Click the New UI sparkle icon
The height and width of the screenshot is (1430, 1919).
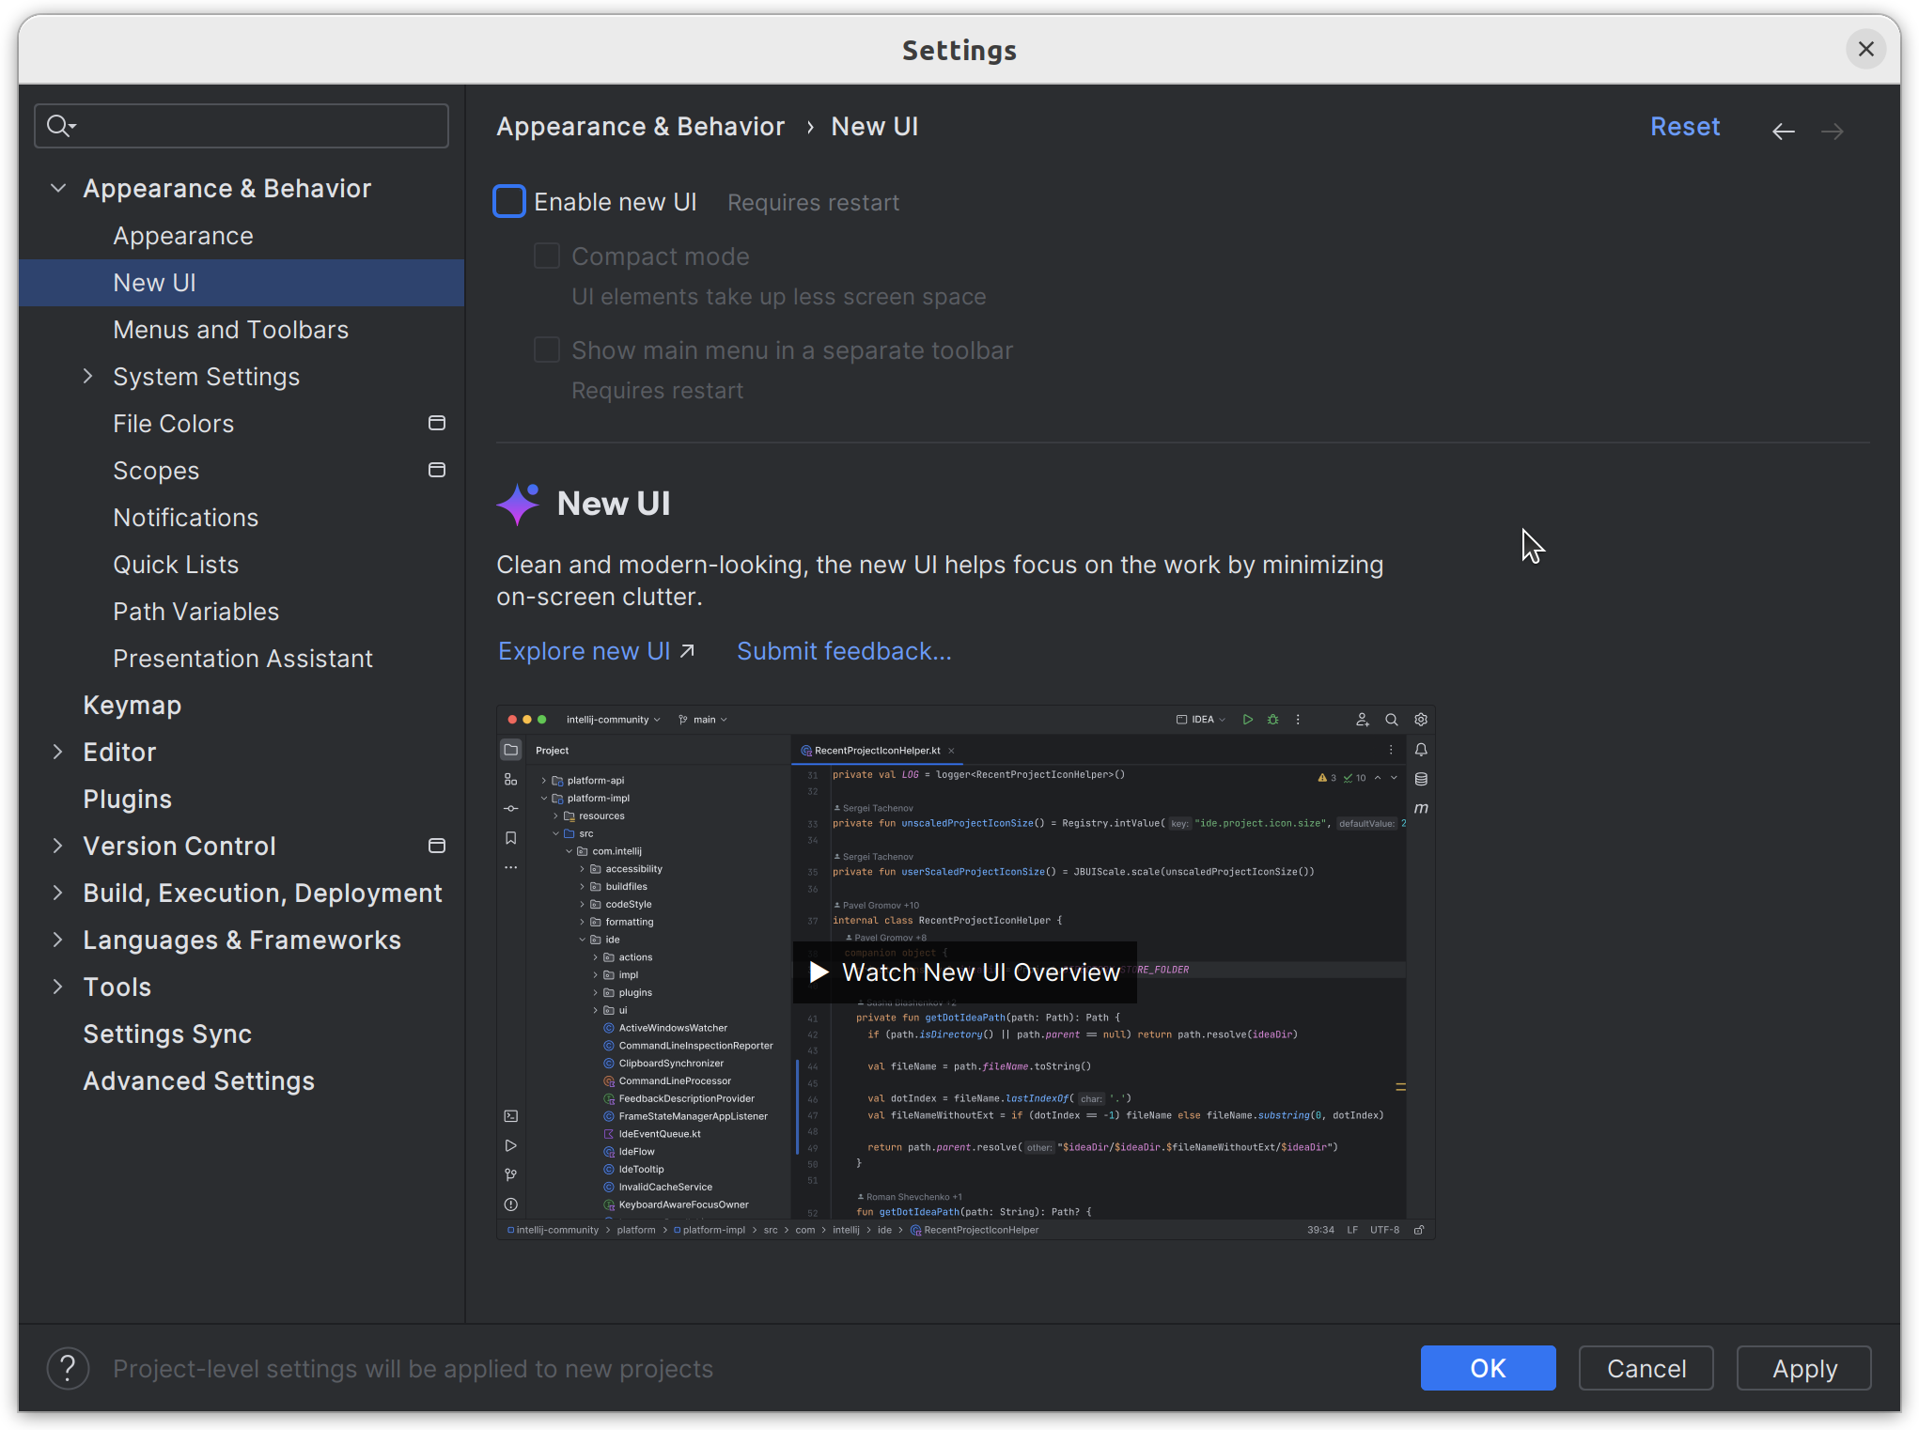pos(518,504)
